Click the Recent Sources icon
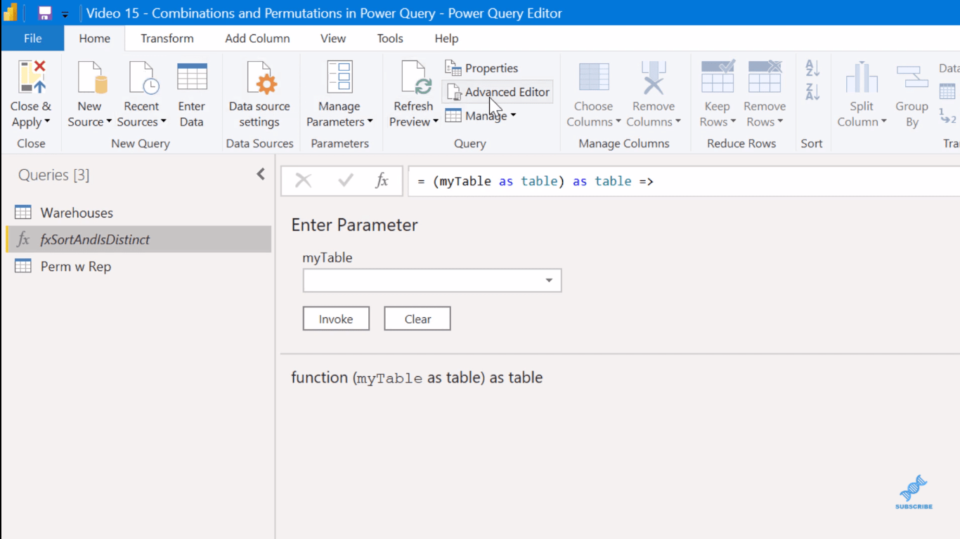Screen dimensions: 960x539 pyautogui.click(x=143, y=77)
